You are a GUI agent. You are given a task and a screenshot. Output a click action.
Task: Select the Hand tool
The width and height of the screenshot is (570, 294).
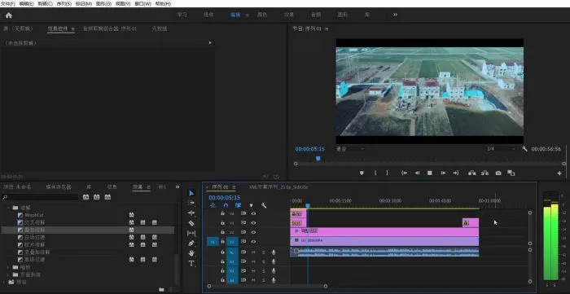point(191,253)
